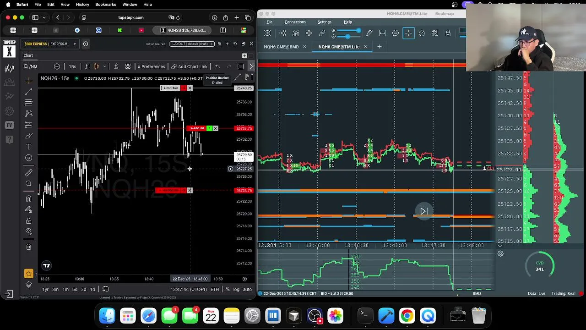The height and width of the screenshot is (330, 586).
Task: Open the chart time axis settings gear
Action: (244, 279)
